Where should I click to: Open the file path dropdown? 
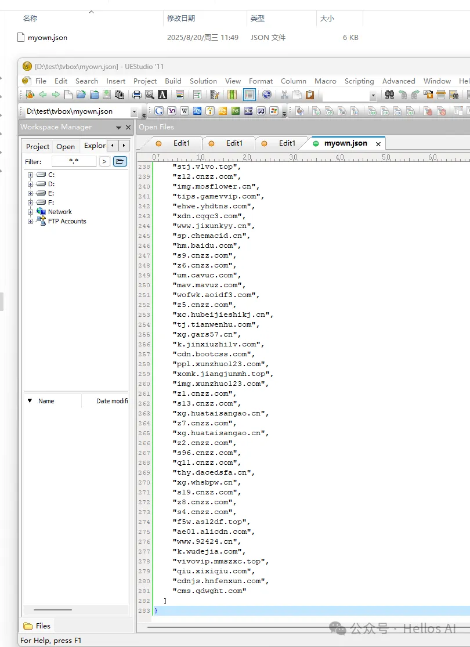pos(134,111)
